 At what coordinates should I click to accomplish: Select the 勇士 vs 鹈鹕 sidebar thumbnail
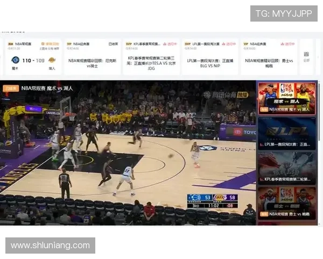(x=287, y=203)
